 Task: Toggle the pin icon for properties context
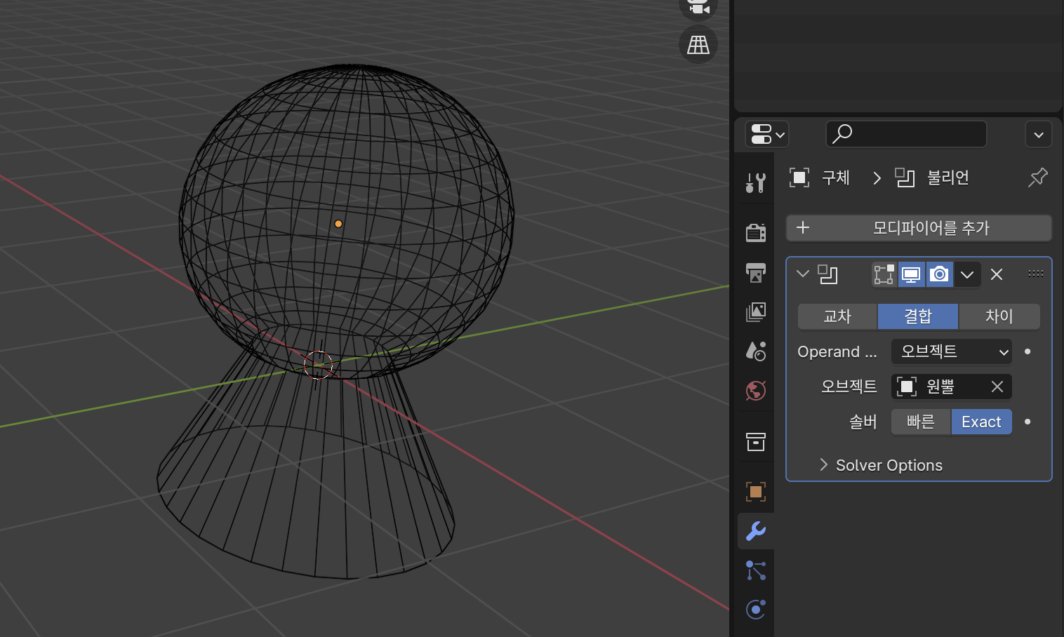pos(1037,177)
